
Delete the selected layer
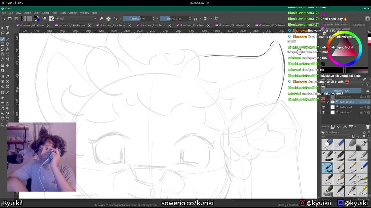[368, 127]
